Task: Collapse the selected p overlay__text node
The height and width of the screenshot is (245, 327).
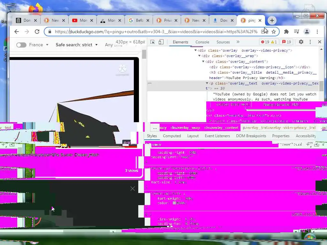Action: [x=207, y=83]
